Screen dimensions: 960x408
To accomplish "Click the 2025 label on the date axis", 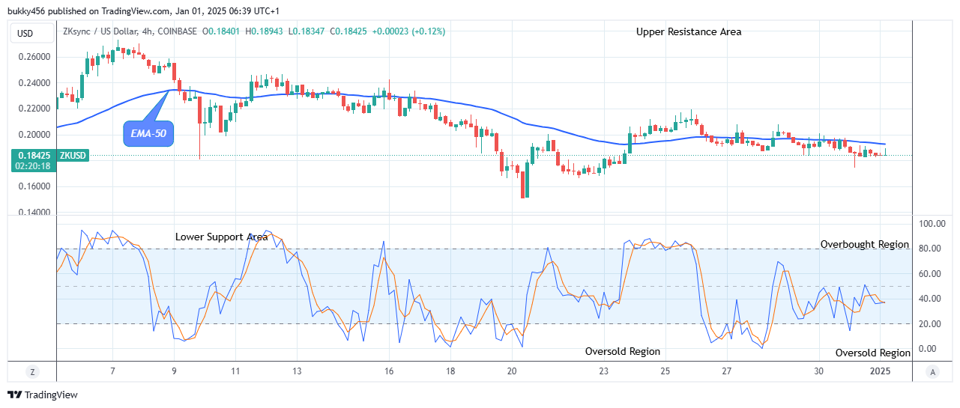I will 880,371.
